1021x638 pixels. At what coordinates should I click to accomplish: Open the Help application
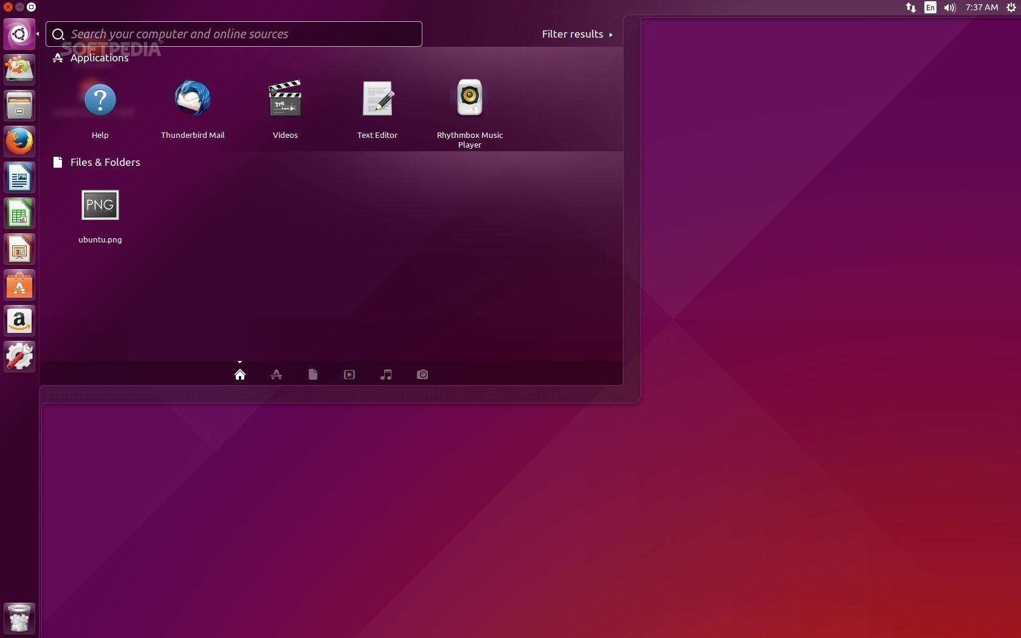tap(100, 100)
